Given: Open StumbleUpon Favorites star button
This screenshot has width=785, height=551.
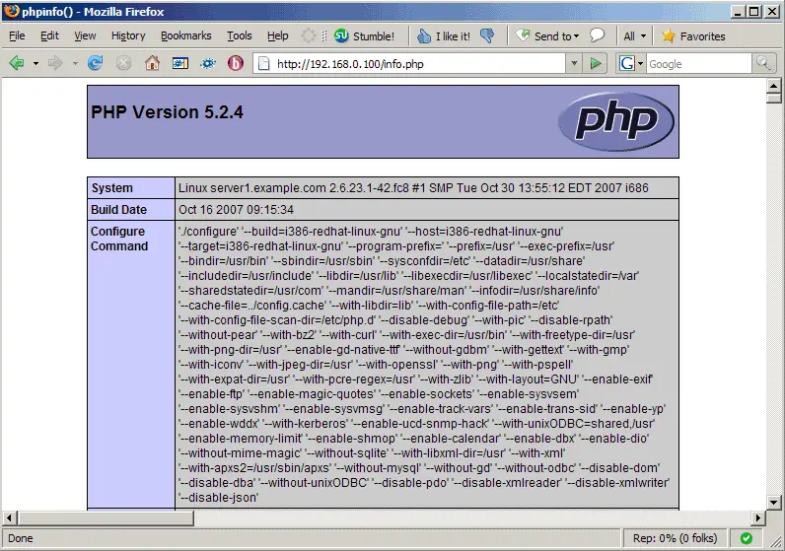Looking at the screenshot, I should (693, 36).
